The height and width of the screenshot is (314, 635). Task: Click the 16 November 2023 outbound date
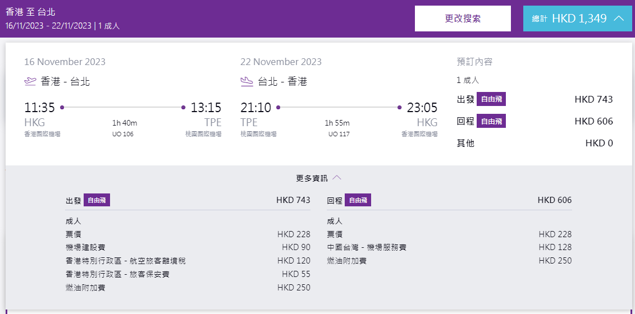[x=65, y=62]
